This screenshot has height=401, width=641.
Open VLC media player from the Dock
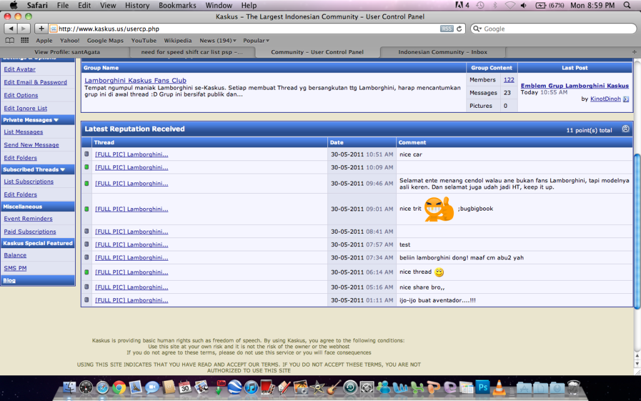tap(499, 387)
